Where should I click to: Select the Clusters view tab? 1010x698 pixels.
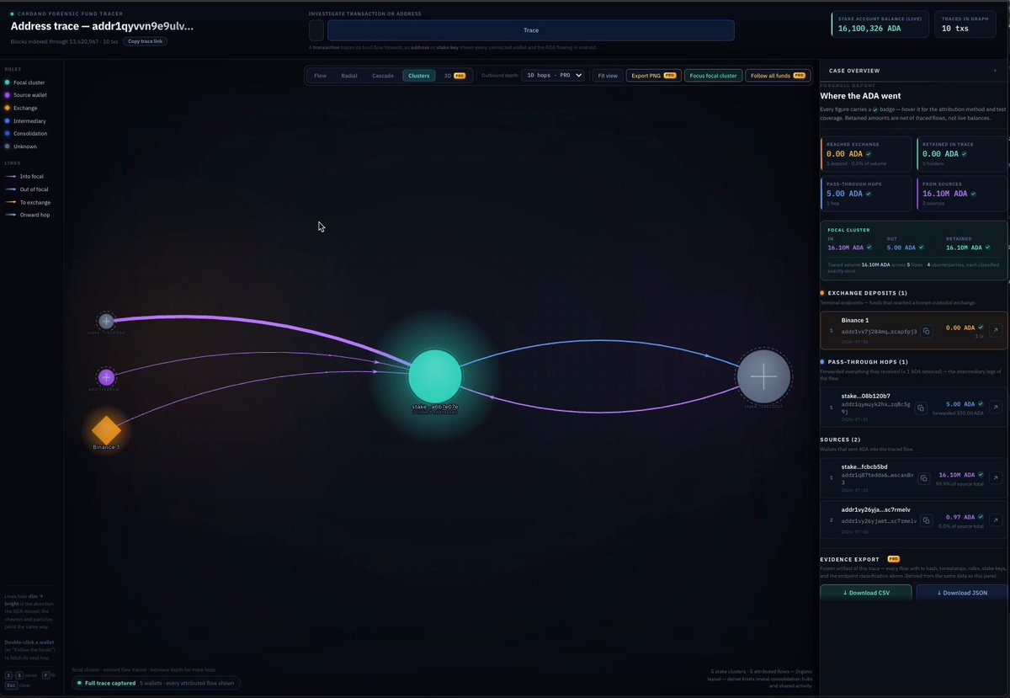click(418, 76)
